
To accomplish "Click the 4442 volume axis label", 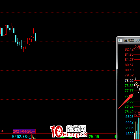I will pos(130,122).
